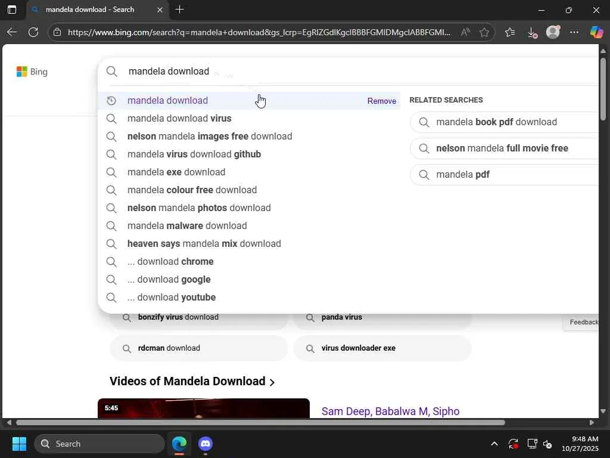Click the browser address bar URL

click(x=259, y=32)
